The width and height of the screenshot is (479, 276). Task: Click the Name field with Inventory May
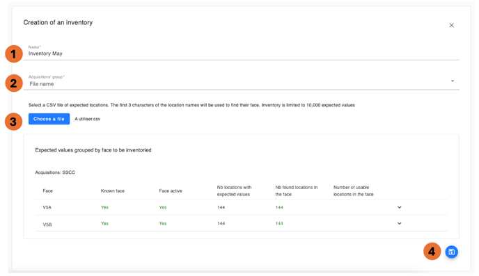[x=241, y=52]
